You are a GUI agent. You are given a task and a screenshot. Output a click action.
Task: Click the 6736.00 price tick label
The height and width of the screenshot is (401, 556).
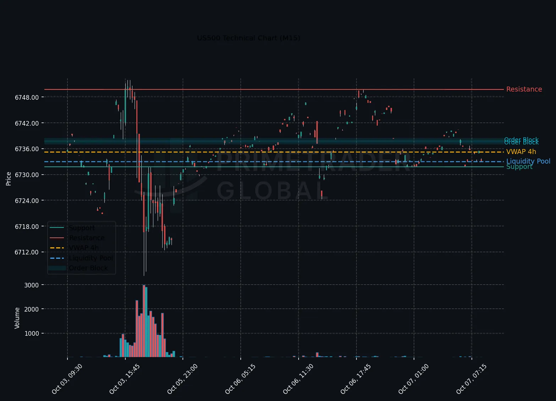coord(27,149)
